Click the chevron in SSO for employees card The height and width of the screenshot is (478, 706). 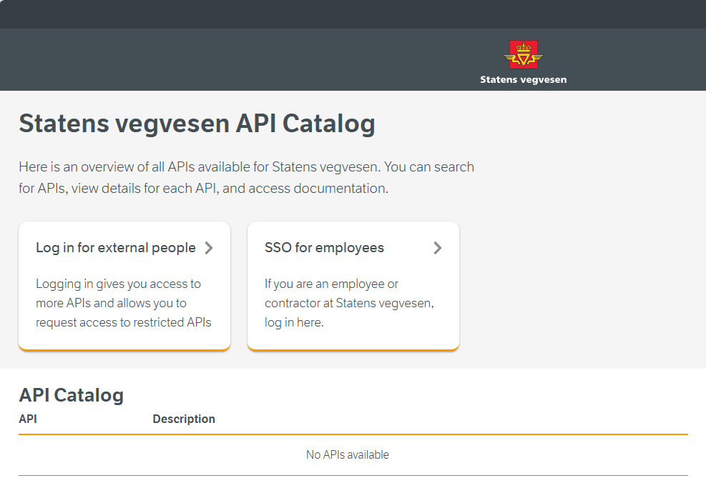pos(437,248)
